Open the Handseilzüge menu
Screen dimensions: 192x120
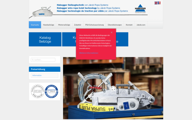pos(49,25)
